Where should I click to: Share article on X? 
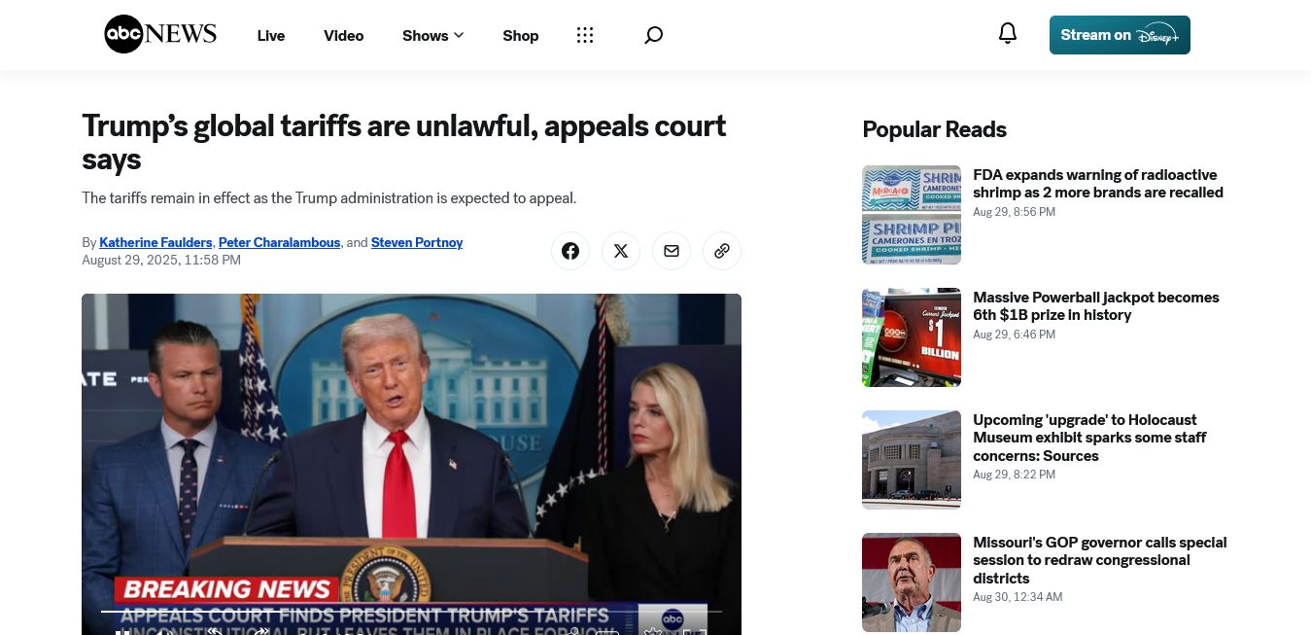(x=621, y=251)
